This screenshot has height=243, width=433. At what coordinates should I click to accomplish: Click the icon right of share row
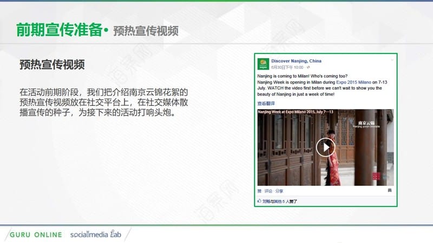pyautogui.click(x=390, y=191)
